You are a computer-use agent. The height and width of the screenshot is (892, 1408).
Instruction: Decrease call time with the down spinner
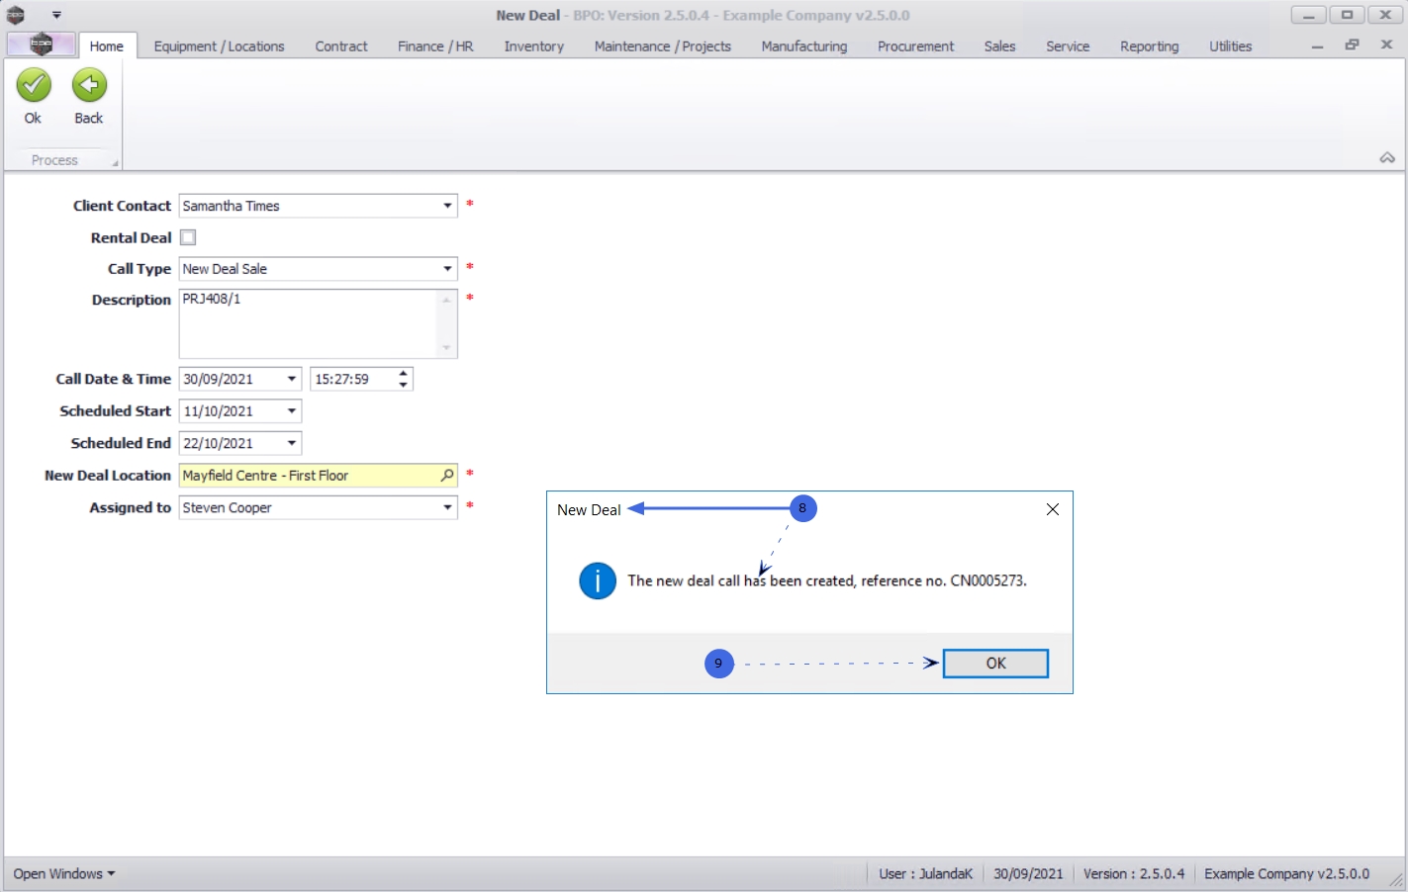[403, 385]
